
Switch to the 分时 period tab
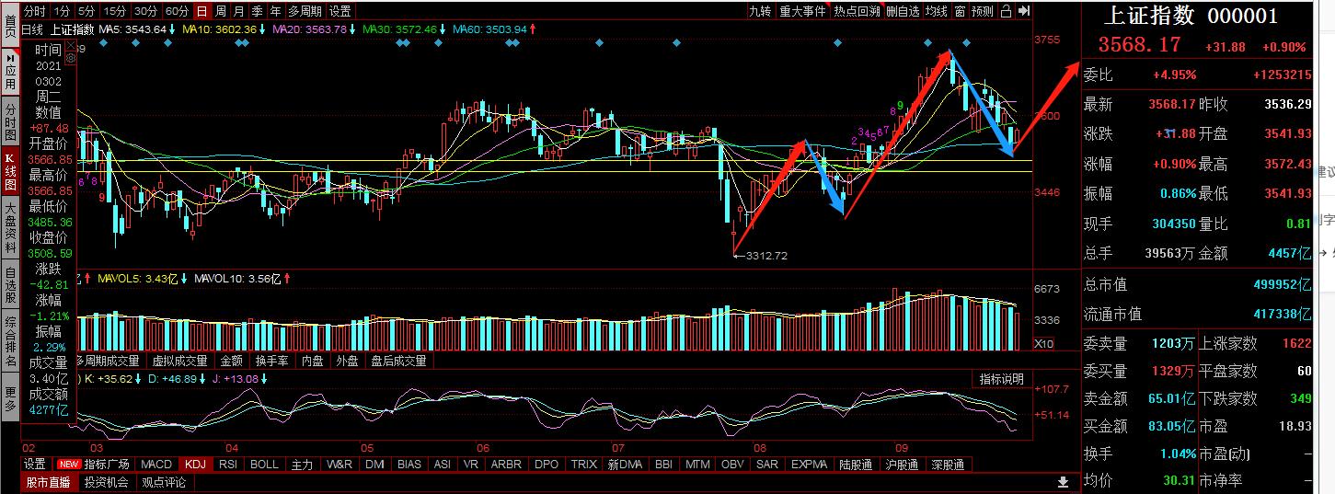point(34,11)
